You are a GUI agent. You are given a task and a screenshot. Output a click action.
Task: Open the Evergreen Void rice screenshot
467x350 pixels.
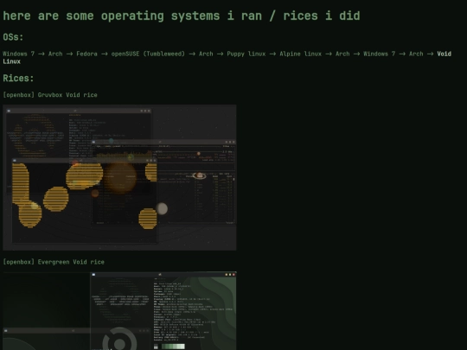[x=119, y=311]
